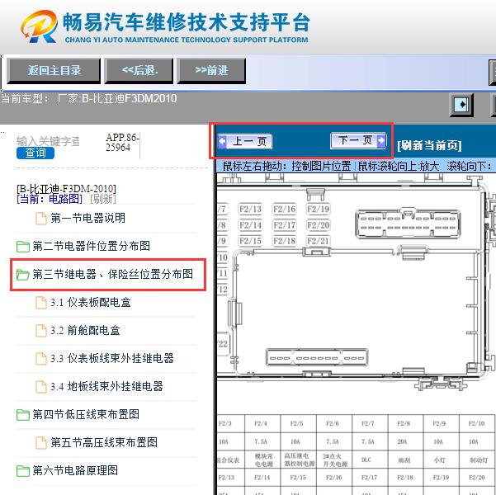This screenshot has width=496, height=495.
Task: Click fuse label F2/15 in diagram
Action: [x=251, y=241]
